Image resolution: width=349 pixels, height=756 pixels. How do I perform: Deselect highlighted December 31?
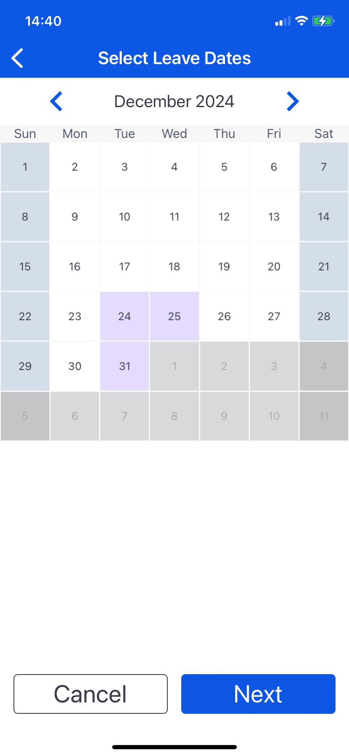point(125,366)
